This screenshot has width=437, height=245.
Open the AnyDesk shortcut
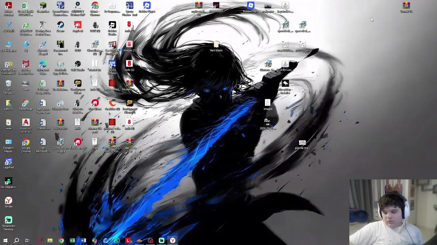click(78, 27)
